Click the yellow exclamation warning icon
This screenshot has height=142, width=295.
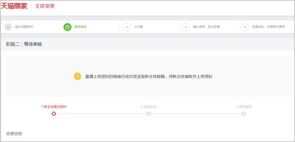(x=77, y=76)
